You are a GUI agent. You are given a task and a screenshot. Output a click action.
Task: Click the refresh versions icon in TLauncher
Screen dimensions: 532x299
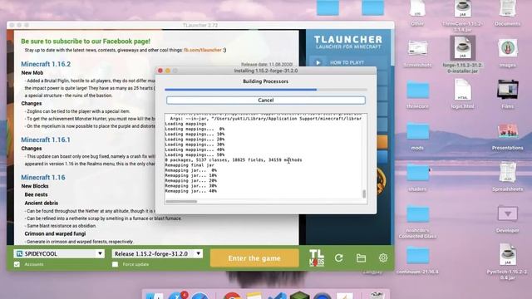point(338,258)
